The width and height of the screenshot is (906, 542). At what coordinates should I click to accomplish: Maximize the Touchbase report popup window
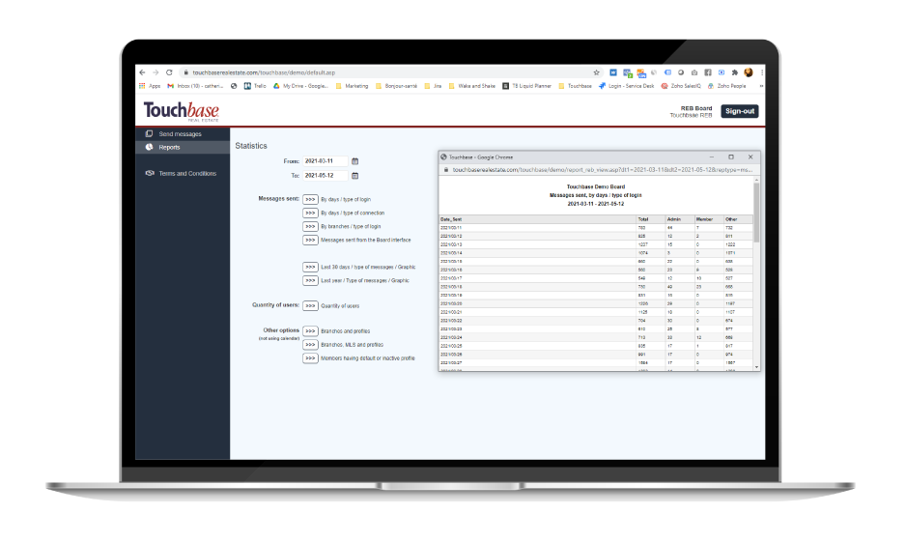coord(731,157)
